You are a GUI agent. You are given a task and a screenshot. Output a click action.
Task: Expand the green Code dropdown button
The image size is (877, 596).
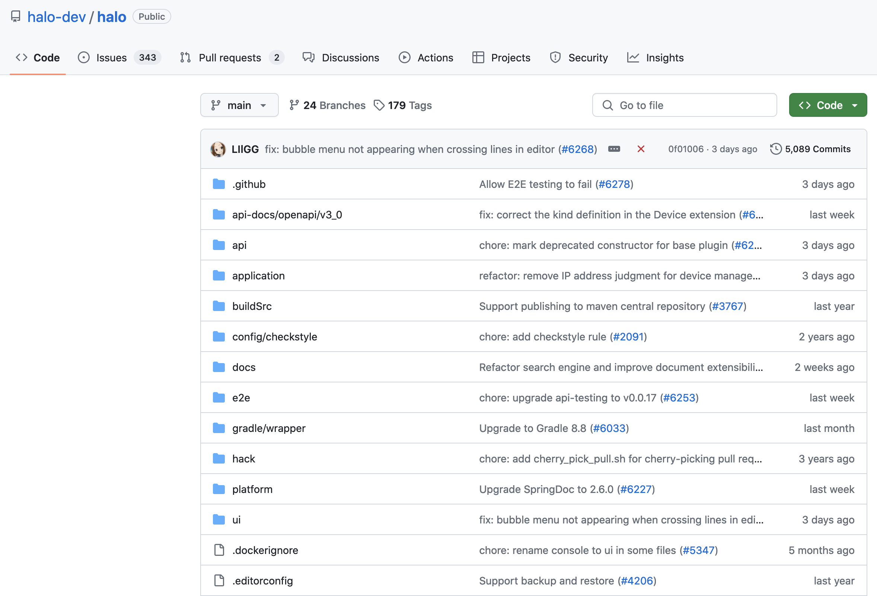click(827, 105)
